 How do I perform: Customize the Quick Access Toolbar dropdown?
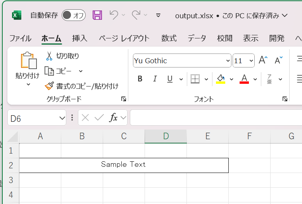(x=158, y=16)
